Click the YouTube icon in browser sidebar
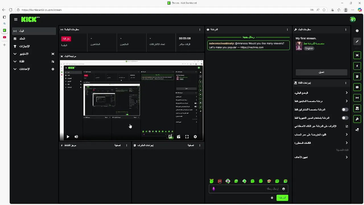This screenshot has width=364, height=205. 4,37
